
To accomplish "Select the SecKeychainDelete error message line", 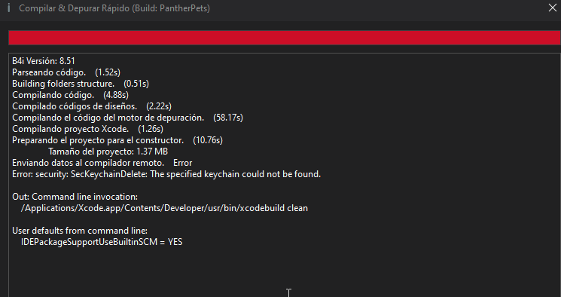I will coord(166,174).
